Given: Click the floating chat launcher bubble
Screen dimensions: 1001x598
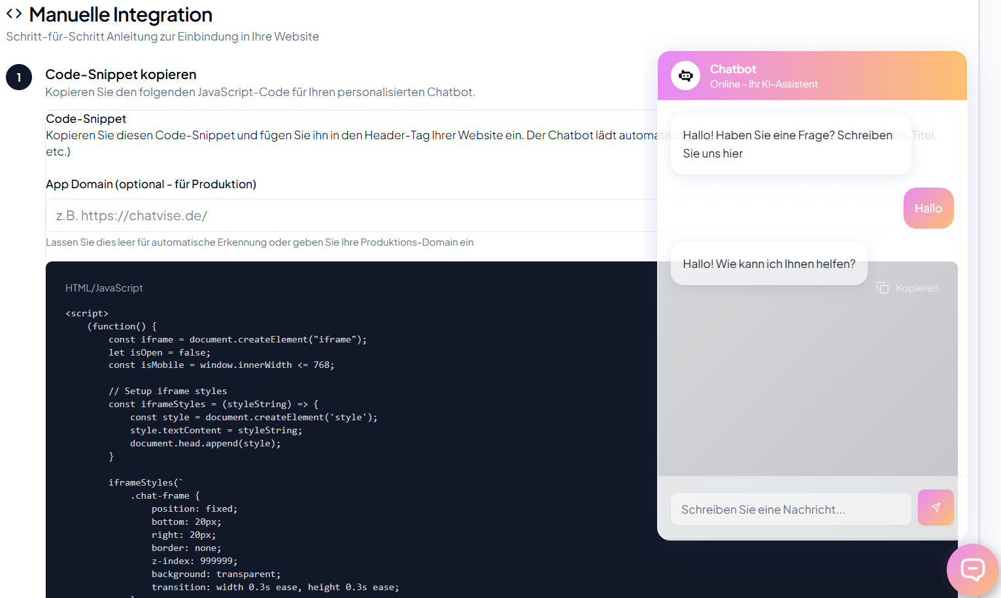Looking at the screenshot, I should [x=972, y=570].
